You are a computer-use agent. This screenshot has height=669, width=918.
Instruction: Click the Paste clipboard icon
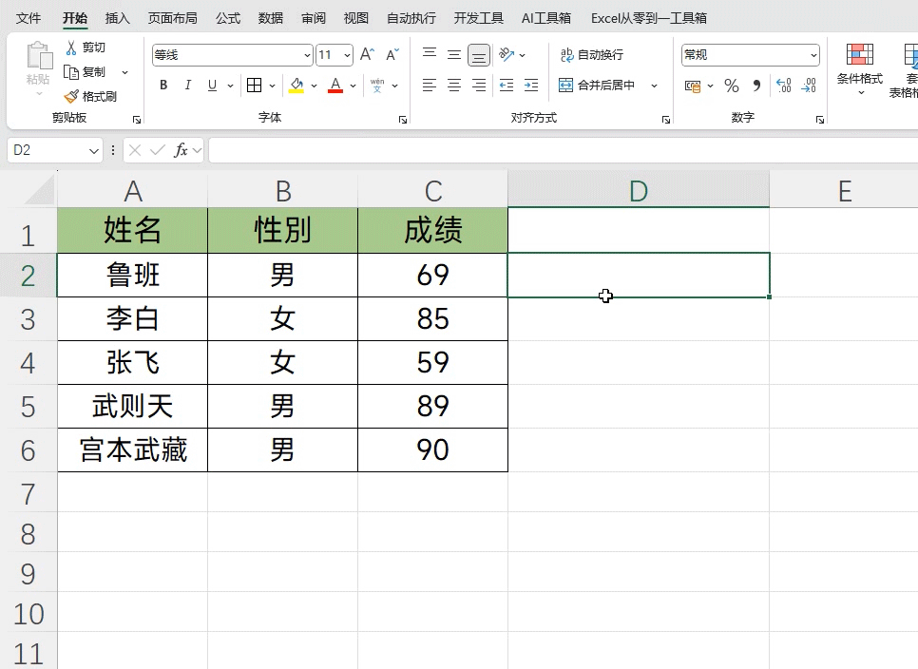39,56
